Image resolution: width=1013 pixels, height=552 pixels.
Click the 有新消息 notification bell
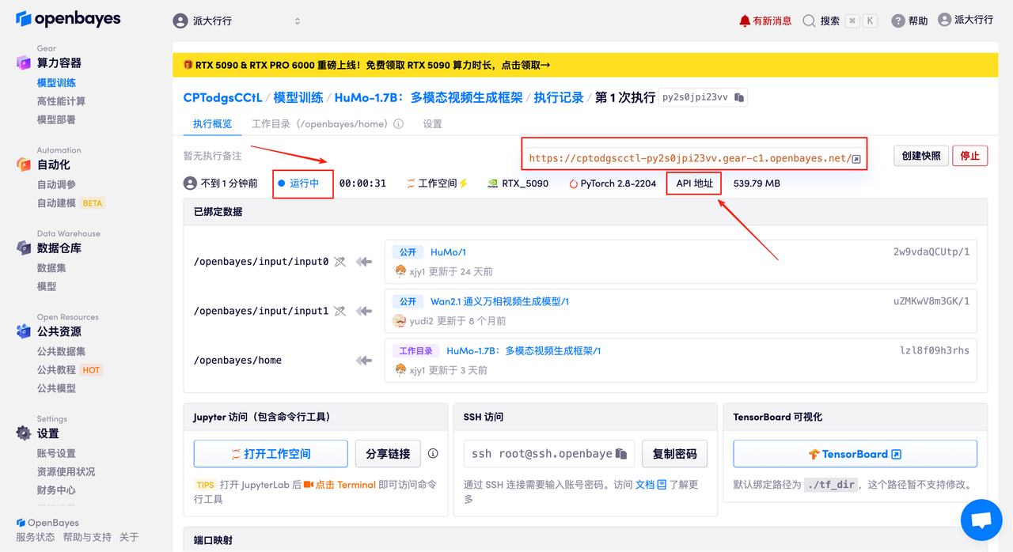pos(764,21)
